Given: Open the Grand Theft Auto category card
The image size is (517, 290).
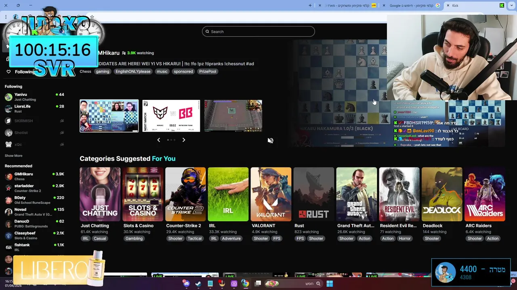Looking at the screenshot, I should click(357, 194).
